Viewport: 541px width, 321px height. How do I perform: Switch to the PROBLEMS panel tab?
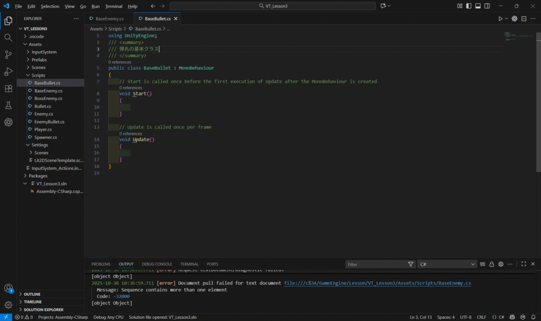tap(101, 264)
